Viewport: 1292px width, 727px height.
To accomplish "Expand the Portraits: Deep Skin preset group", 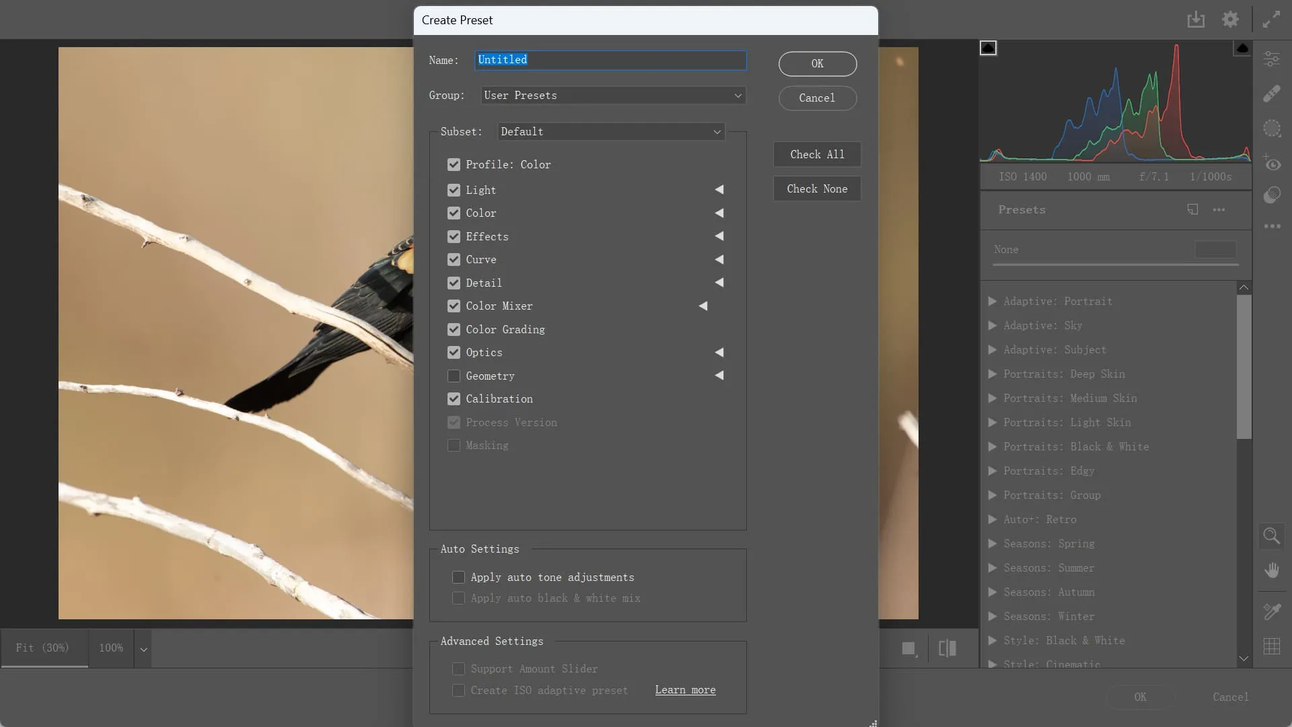I will point(992,374).
